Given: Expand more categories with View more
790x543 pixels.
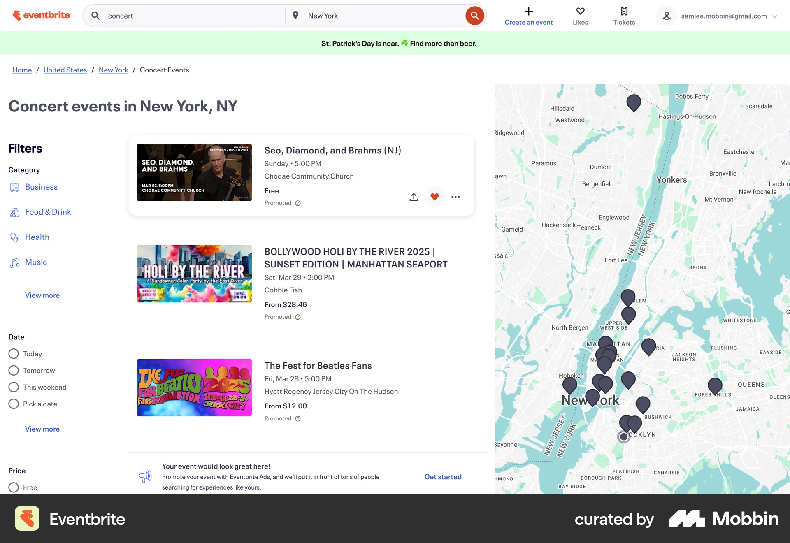Looking at the screenshot, I should tap(42, 295).
